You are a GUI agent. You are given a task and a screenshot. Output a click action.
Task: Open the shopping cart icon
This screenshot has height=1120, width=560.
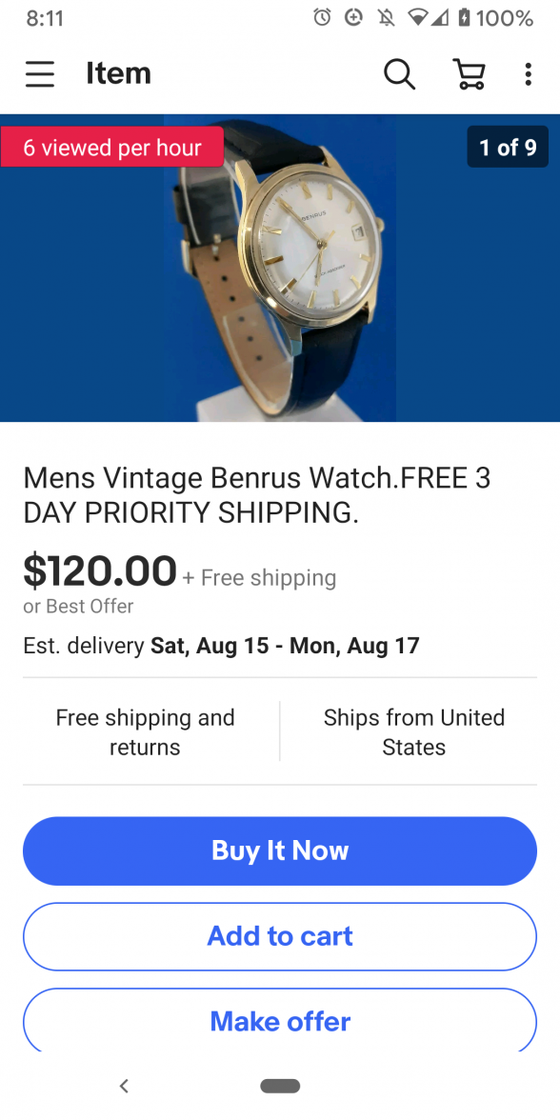470,73
